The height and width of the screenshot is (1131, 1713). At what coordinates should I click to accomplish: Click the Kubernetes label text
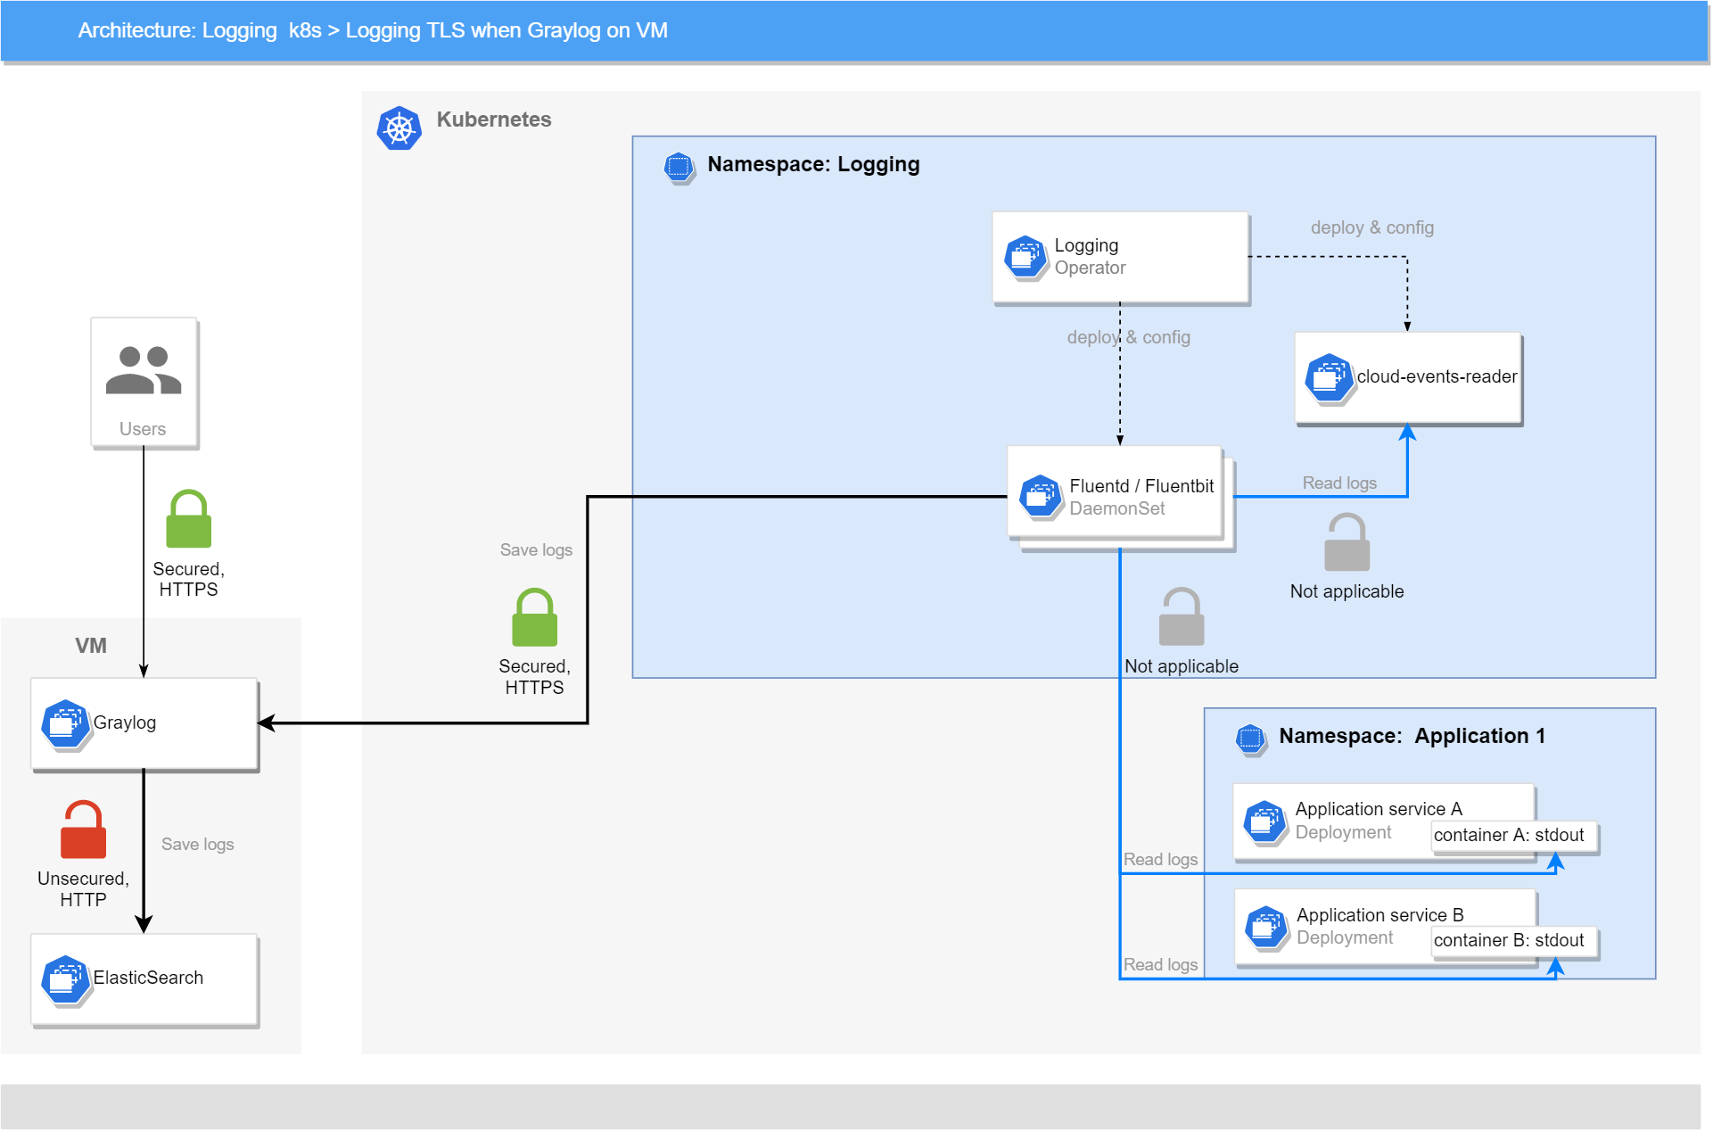[494, 120]
